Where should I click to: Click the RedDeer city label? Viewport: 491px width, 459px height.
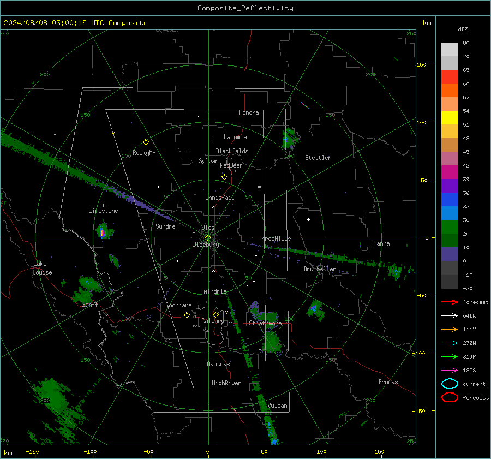coord(231,165)
